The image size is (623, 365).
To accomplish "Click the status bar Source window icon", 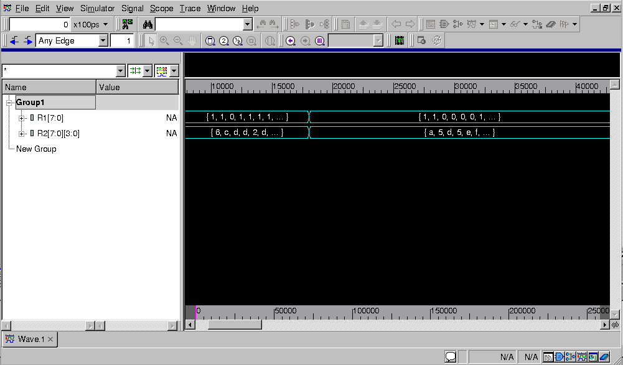I will [x=548, y=357].
